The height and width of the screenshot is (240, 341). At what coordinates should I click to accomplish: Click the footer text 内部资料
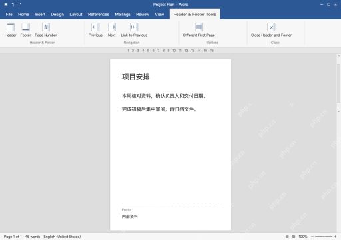pos(130,217)
